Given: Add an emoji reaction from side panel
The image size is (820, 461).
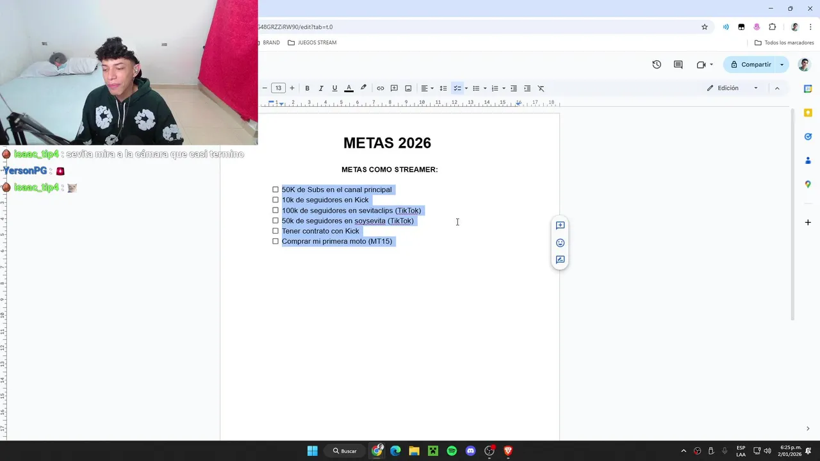Looking at the screenshot, I should (x=560, y=243).
